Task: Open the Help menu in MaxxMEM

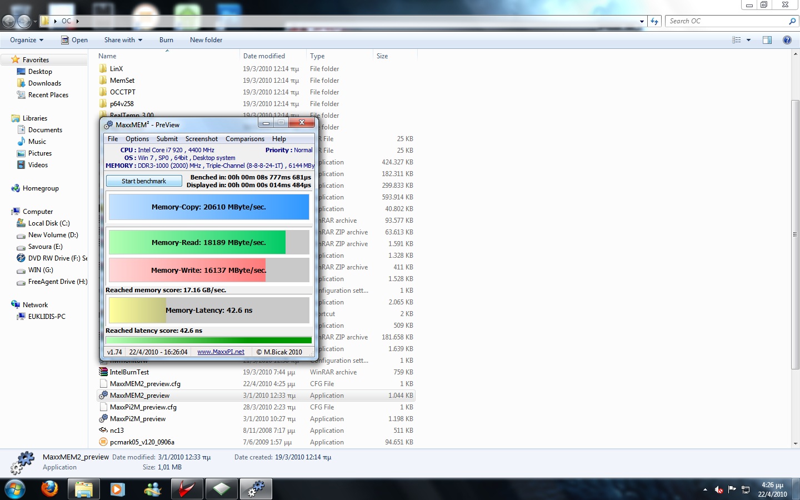Action: [279, 139]
